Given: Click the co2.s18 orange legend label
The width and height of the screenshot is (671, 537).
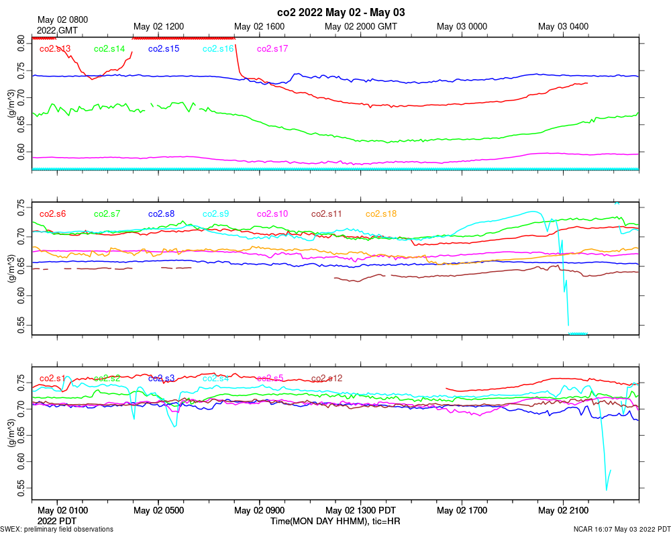Looking at the screenshot, I should pos(381,213).
